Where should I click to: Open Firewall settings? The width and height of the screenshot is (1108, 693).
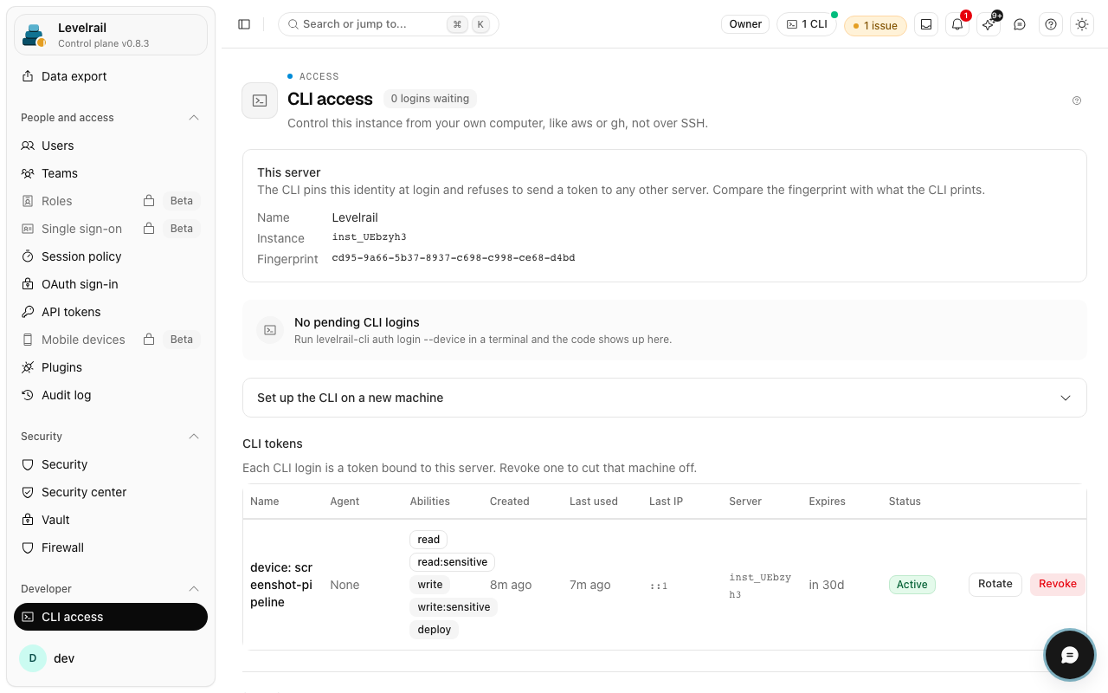click(111, 547)
